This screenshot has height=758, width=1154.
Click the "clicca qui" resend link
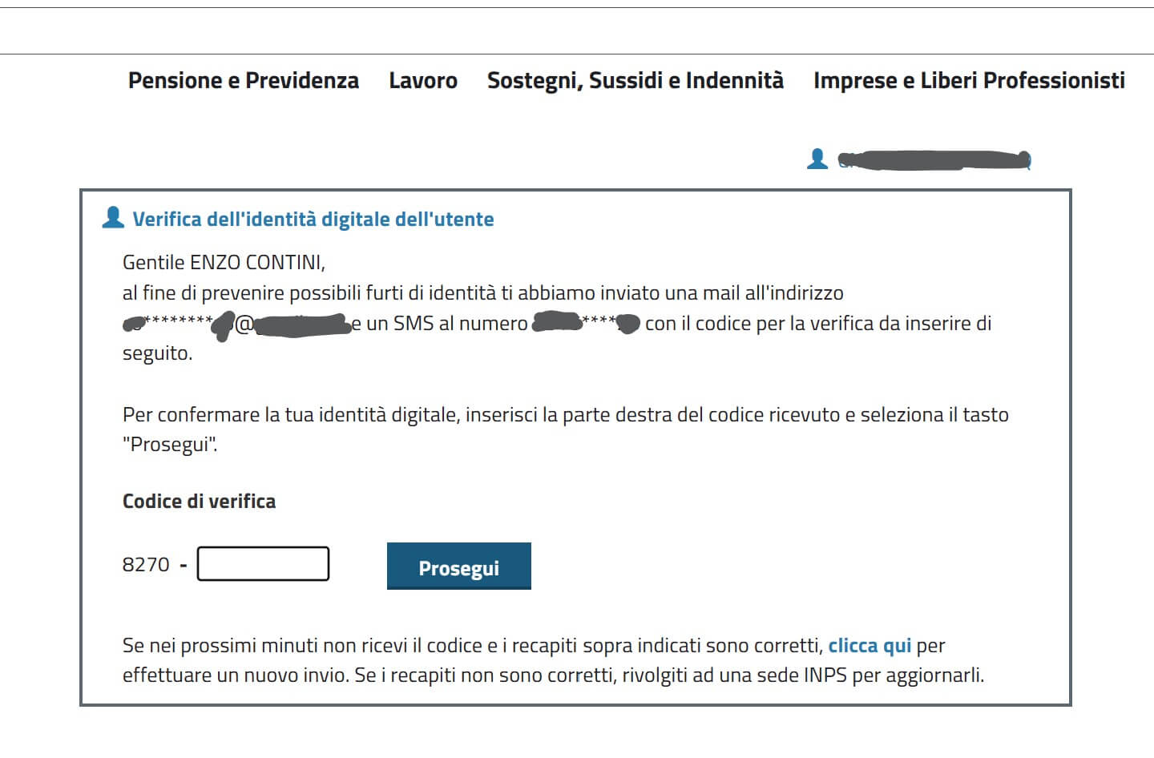[x=869, y=646]
